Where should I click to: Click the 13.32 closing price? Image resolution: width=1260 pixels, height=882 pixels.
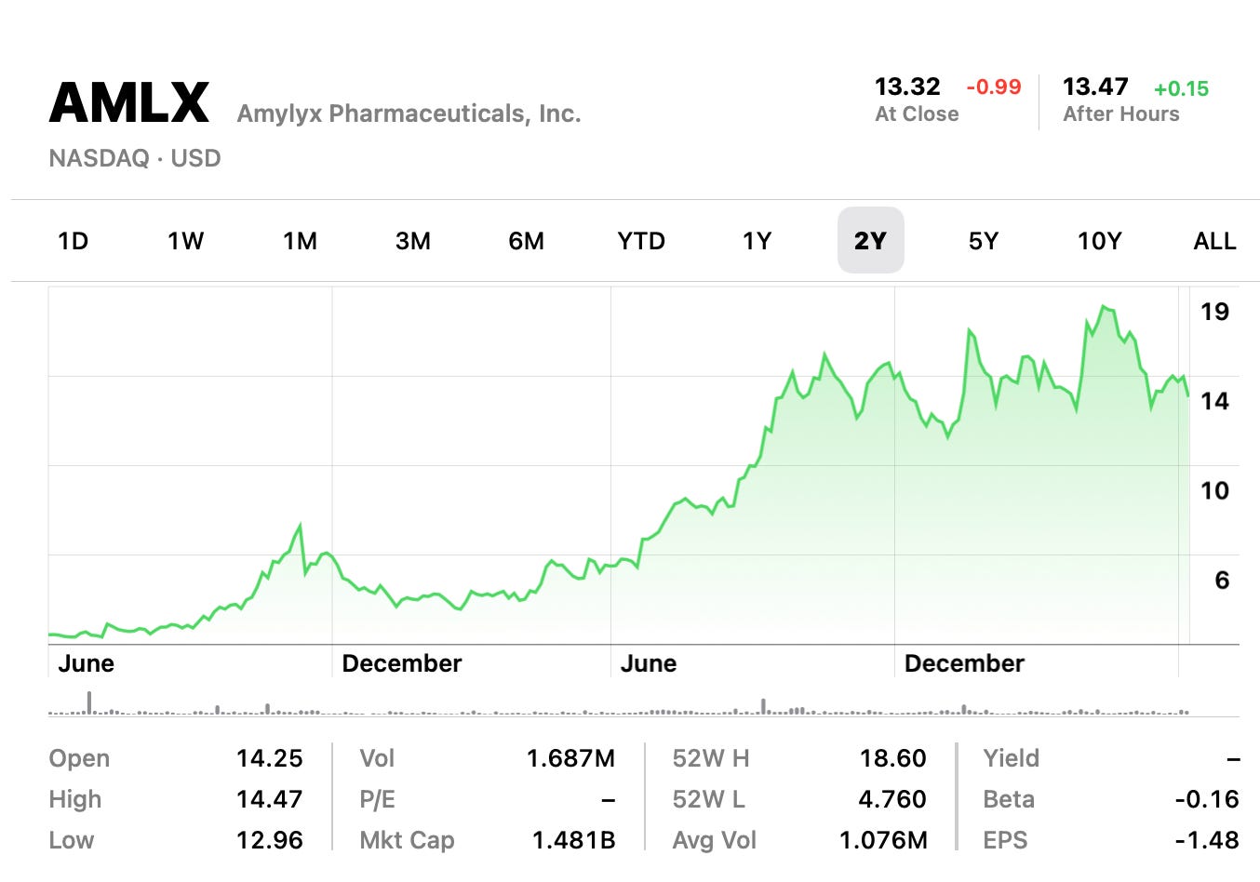click(907, 87)
